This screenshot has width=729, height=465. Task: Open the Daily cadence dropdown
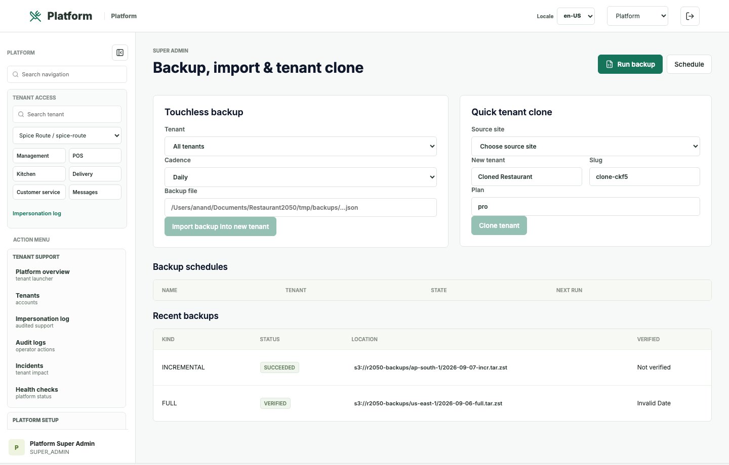point(301,177)
